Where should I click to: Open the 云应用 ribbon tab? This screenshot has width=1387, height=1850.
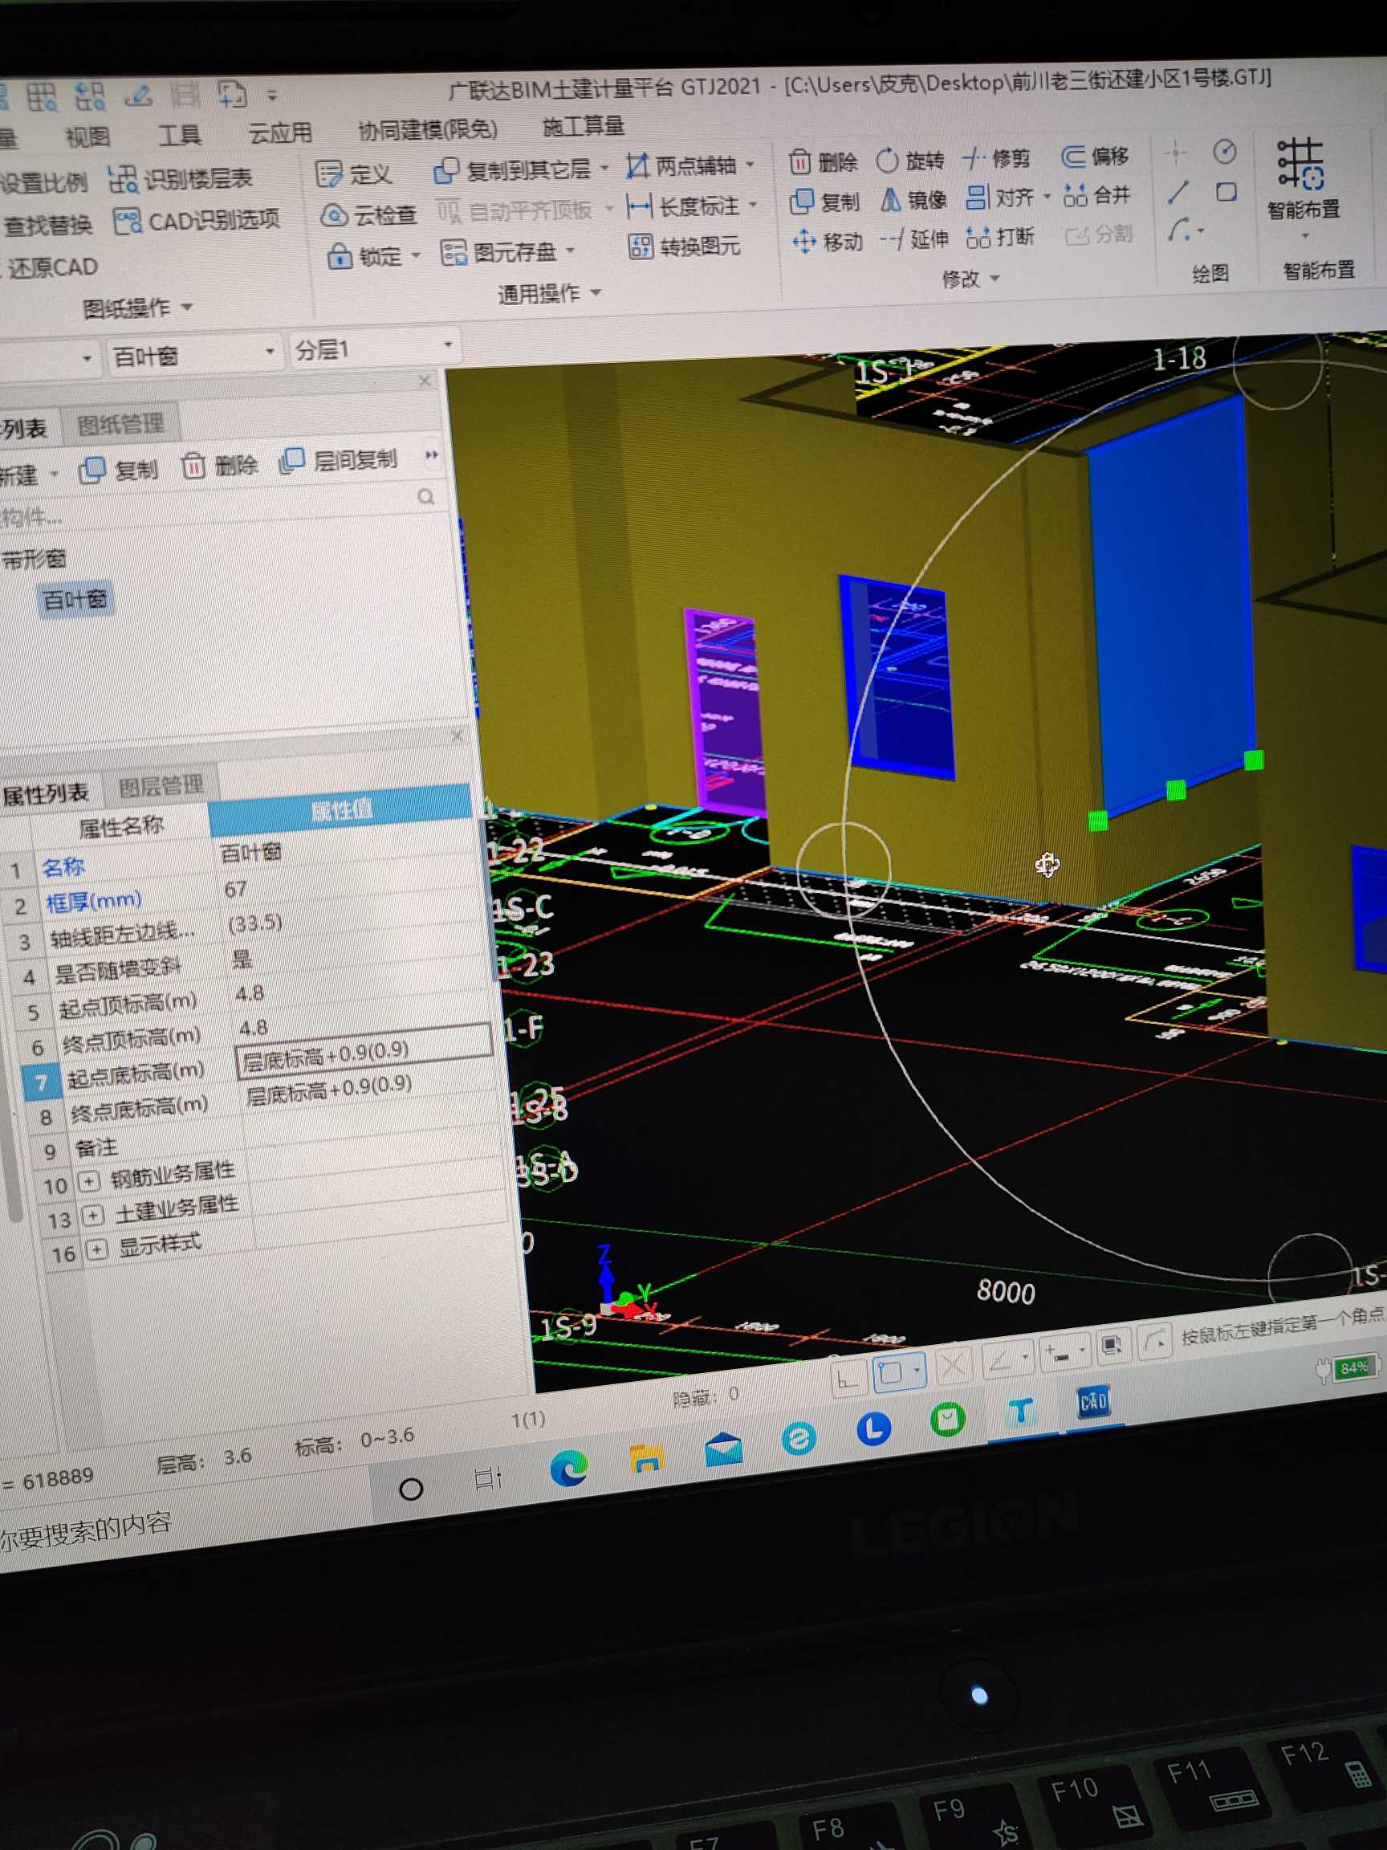pyautogui.click(x=280, y=132)
